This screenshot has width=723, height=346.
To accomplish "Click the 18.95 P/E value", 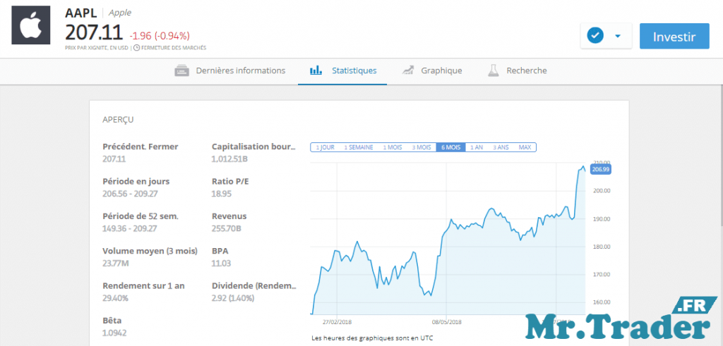I will click(x=221, y=194).
